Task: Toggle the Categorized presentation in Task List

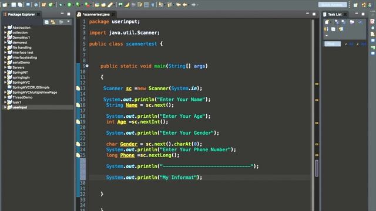Action: tap(337, 22)
